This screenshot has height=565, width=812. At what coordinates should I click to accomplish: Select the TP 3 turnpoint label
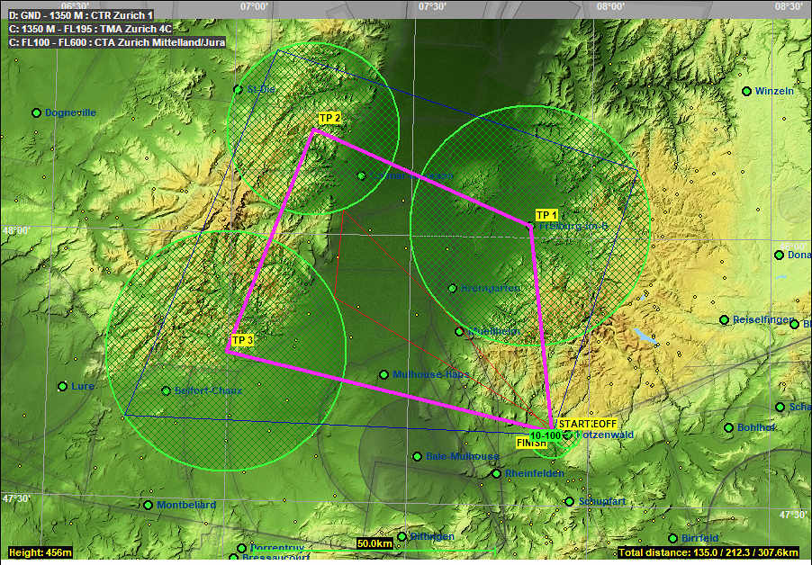(242, 340)
